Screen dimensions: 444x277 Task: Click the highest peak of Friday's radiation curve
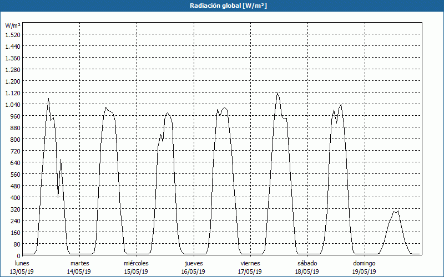pyautogui.click(x=277, y=93)
